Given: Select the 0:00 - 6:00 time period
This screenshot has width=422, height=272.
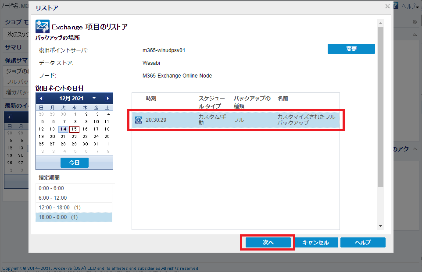Looking at the screenshot, I should click(74, 188).
